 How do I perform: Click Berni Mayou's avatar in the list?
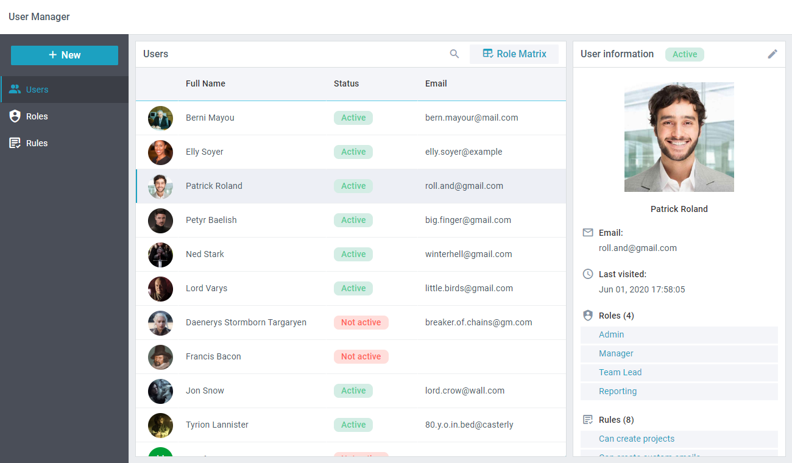point(160,118)
